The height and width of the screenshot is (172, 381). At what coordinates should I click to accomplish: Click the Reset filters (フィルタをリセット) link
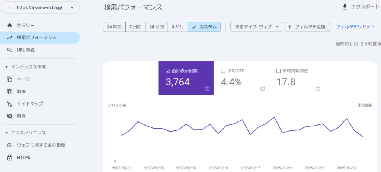(355, 27)
